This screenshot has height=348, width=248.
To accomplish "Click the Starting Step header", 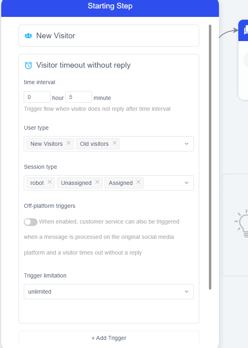I will pyautogui.click(x=110, y=6).
